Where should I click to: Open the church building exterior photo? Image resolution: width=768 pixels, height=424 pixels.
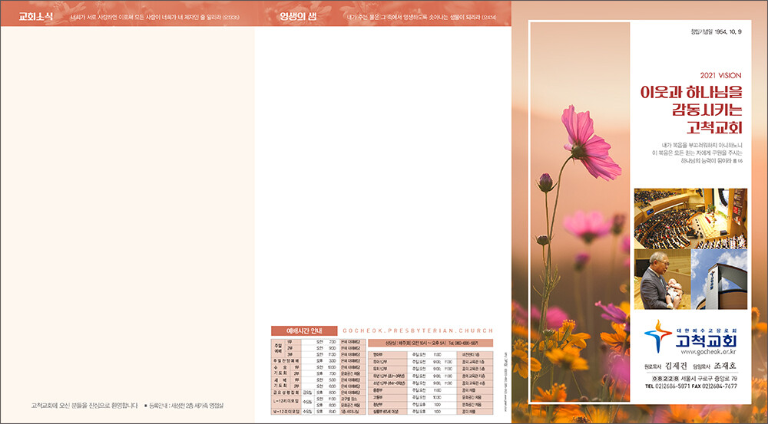point(719,278)
